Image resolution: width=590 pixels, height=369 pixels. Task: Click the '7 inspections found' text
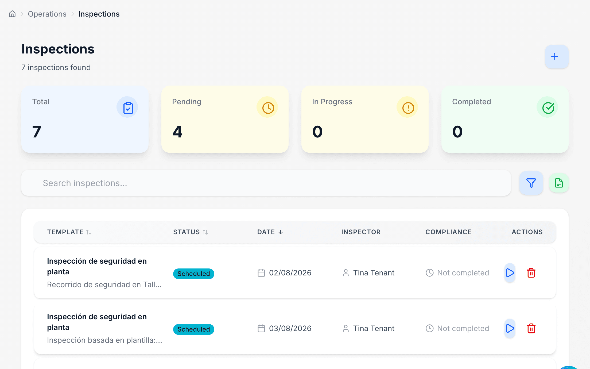coord(56,67)
